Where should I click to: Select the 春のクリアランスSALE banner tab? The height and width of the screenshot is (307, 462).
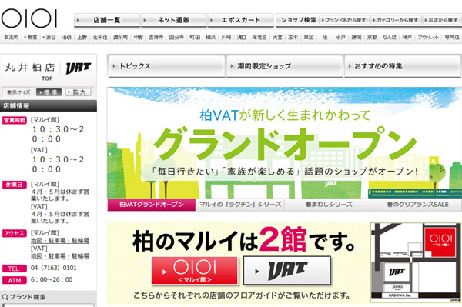[x=417, y=205]
